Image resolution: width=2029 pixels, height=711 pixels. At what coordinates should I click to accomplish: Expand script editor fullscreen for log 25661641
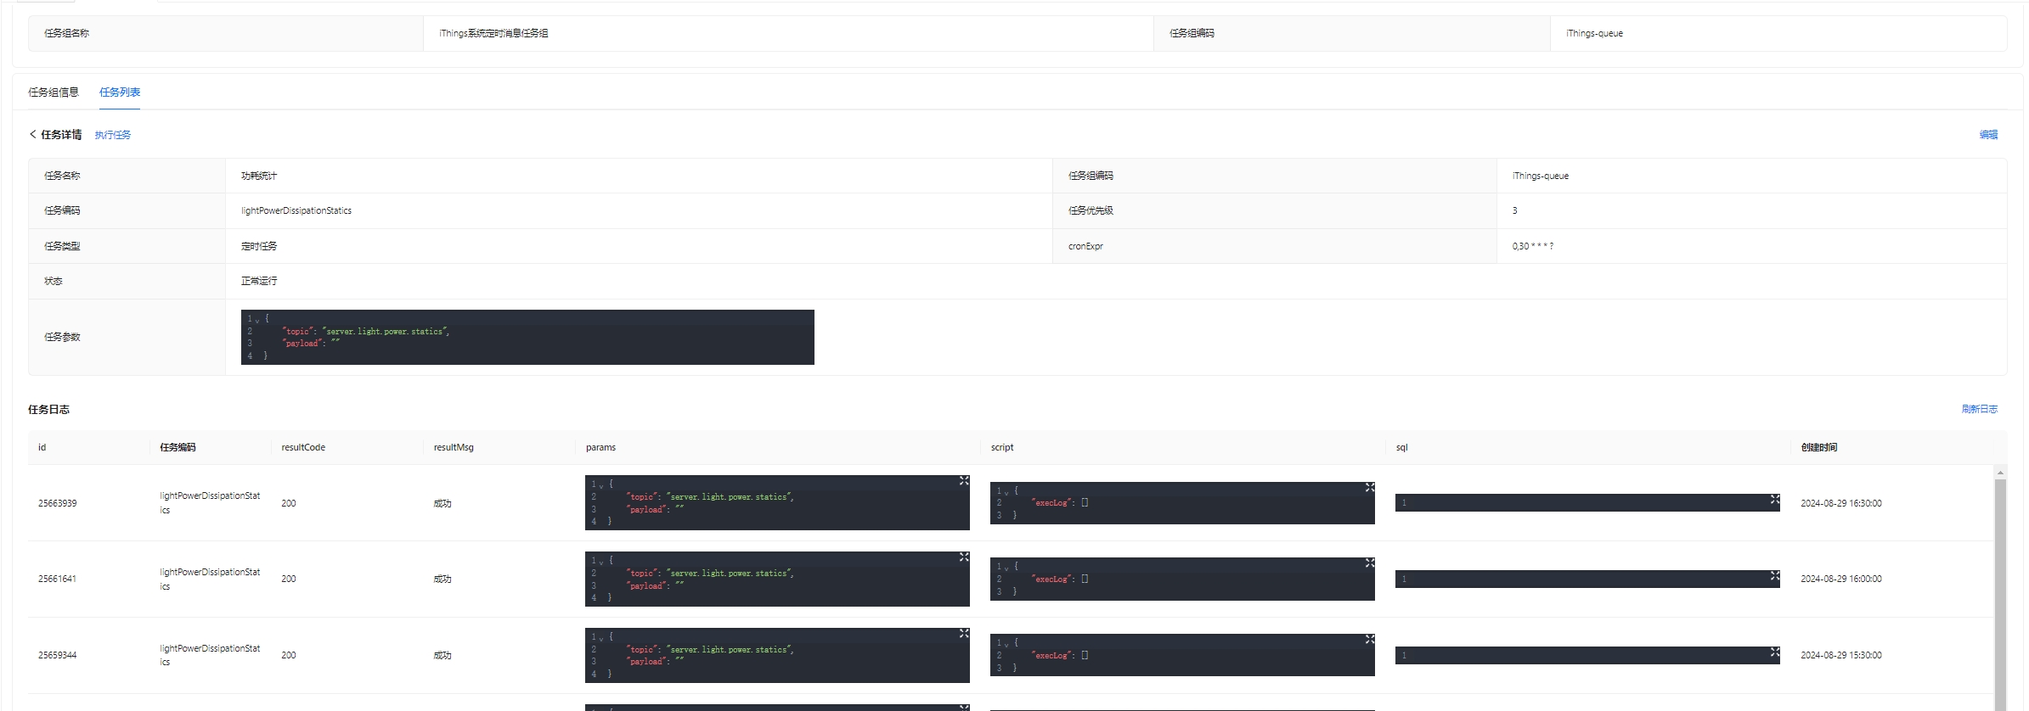1369,563
